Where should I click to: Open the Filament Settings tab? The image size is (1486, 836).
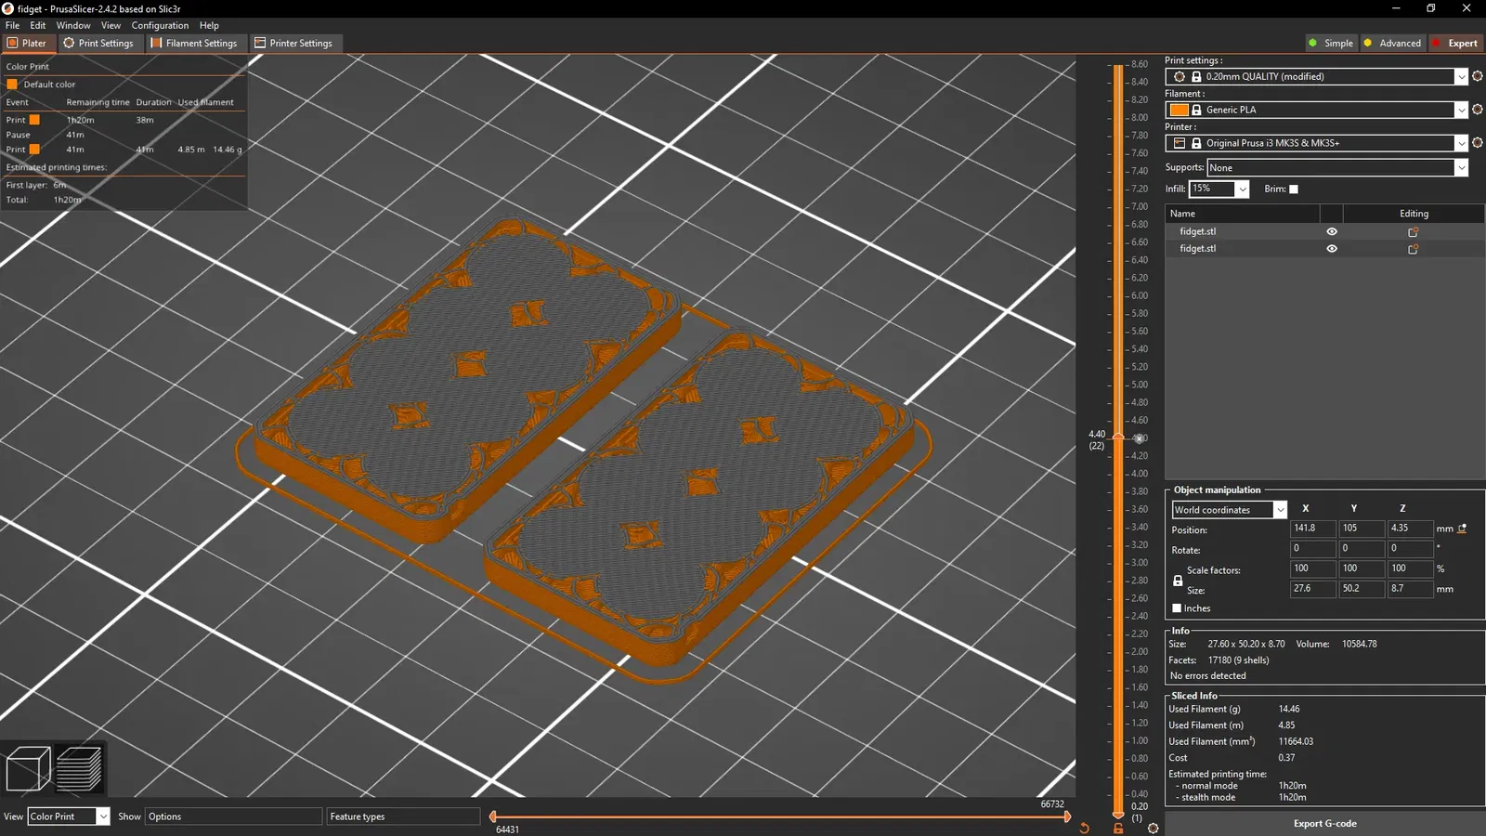(x=194, y=43)
